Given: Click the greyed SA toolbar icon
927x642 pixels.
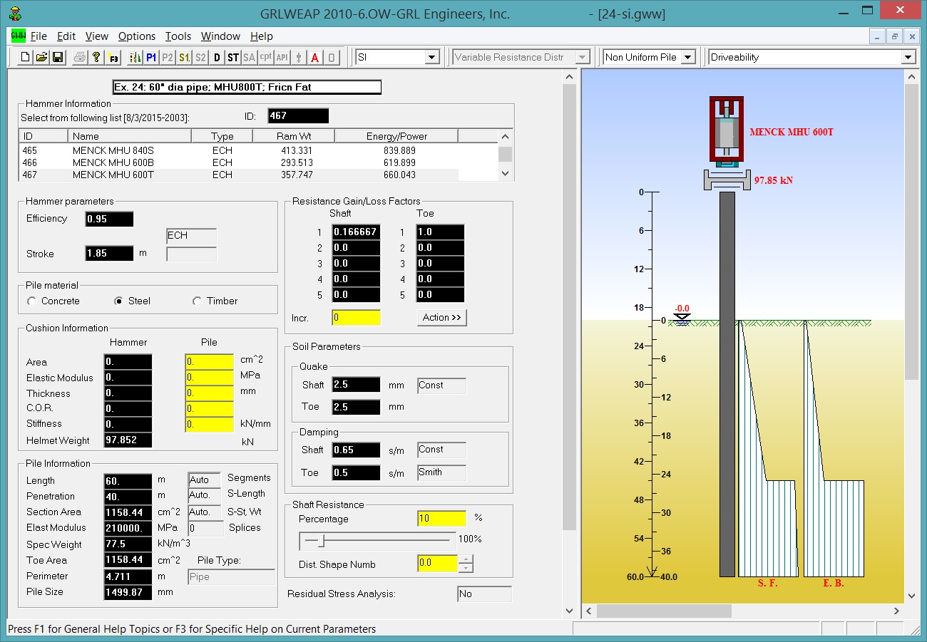Looking at the screenshot, I should point(249,58).
